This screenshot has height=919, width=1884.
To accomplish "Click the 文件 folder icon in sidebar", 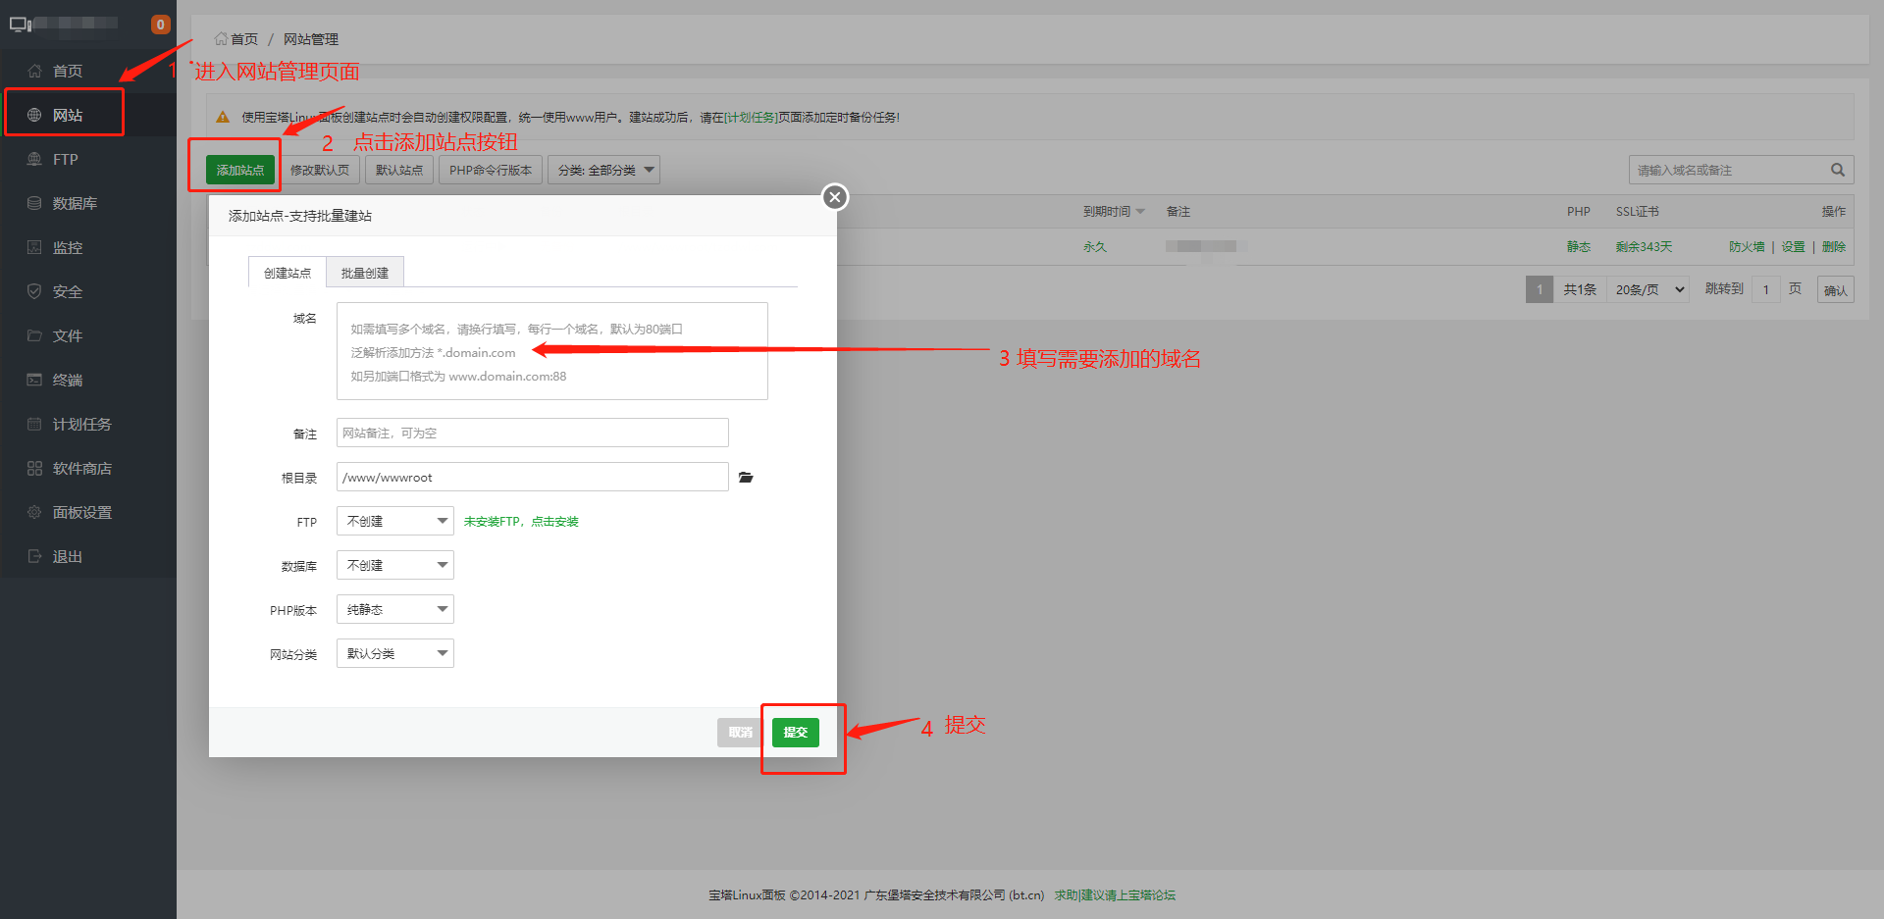I will (x=34, y=335).
